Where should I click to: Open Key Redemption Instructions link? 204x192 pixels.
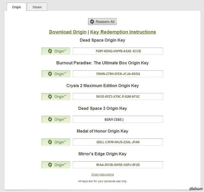pos(123,32)
